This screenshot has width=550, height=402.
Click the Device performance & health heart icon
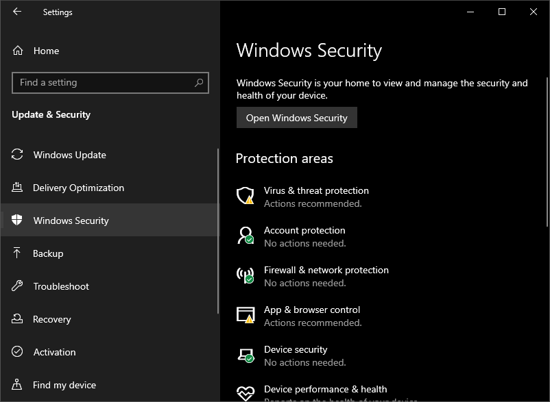(245, 393)
